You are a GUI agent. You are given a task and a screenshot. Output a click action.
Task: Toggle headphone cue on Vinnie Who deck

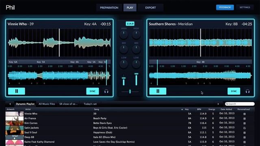[106, 91]
